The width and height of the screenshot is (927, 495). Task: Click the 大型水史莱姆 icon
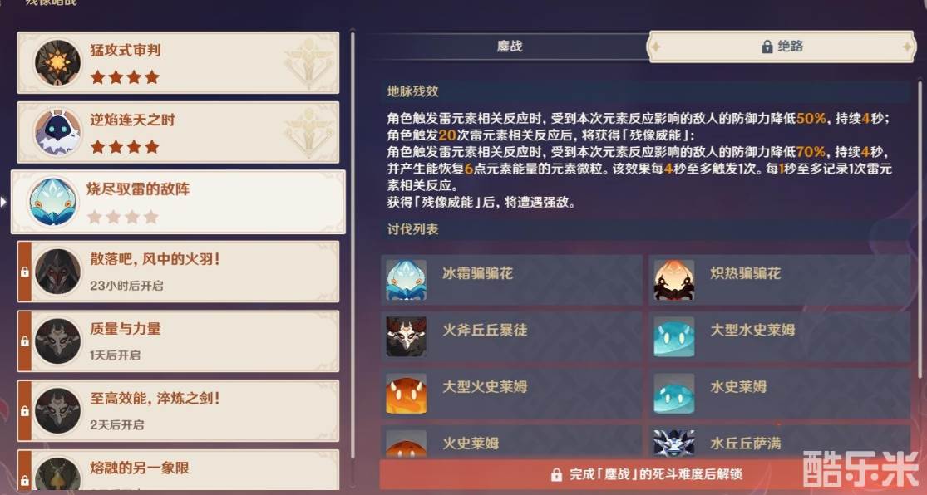(x=674, y=336)
